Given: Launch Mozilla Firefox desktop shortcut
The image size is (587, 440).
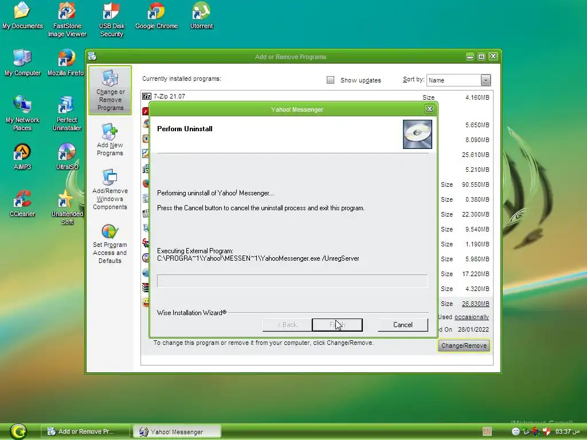Looking at the screenshot, I should (66, 62).
